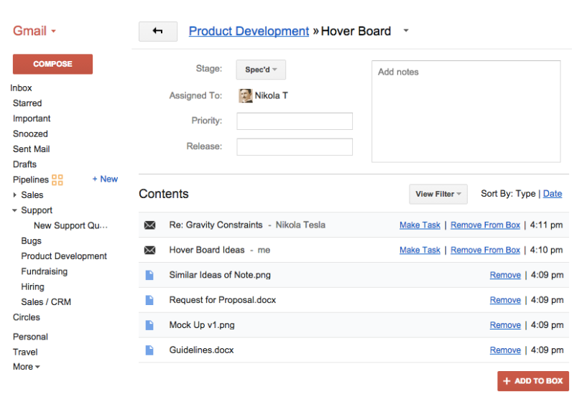The width and height of the screenshot is (587, 407).
Task: Click file icon for Request for Proposal.docx
Action: [x=149, y=300]
